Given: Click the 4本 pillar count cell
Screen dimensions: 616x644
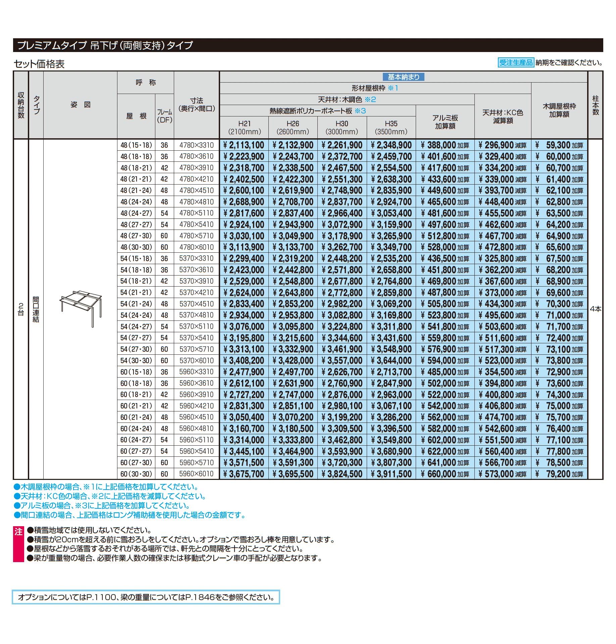Looking at the screenshot, I should tap(596, 309).
